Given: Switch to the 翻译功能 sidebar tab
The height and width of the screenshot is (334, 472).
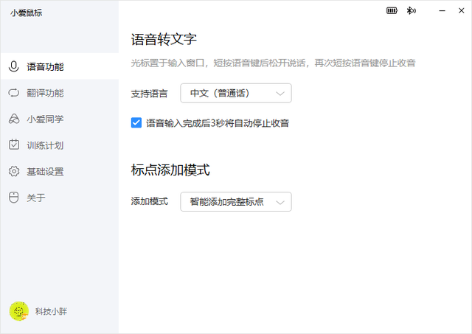Looking at the screenshot, I should [45, 93].
